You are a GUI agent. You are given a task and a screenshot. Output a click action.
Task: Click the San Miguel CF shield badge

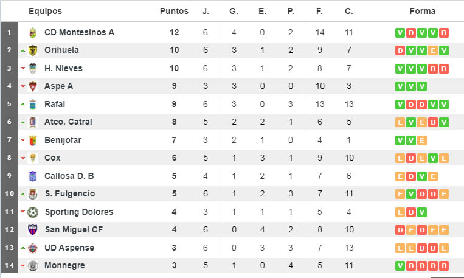33,230
